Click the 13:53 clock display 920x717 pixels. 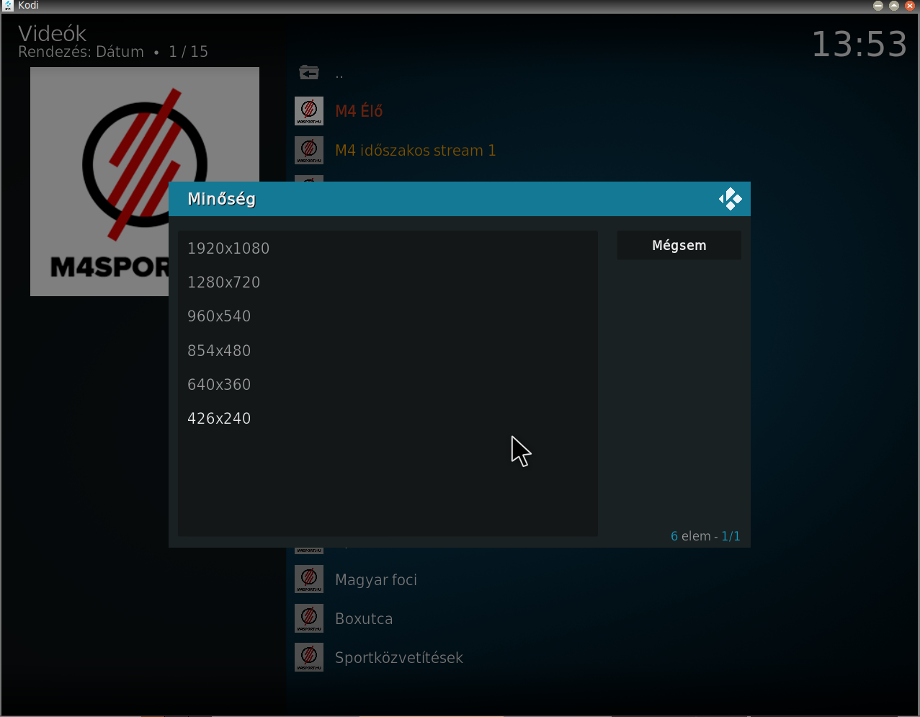859,44
